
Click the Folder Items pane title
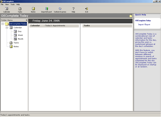point(7,20)
